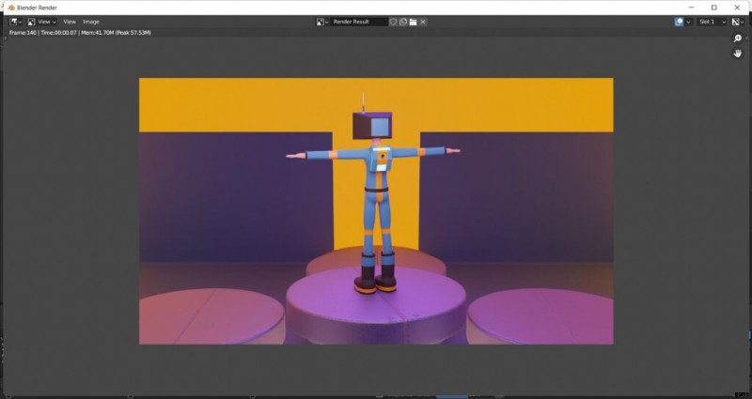Open the editor type dropdown
The image size is (752, 399).
click(16, 22)
